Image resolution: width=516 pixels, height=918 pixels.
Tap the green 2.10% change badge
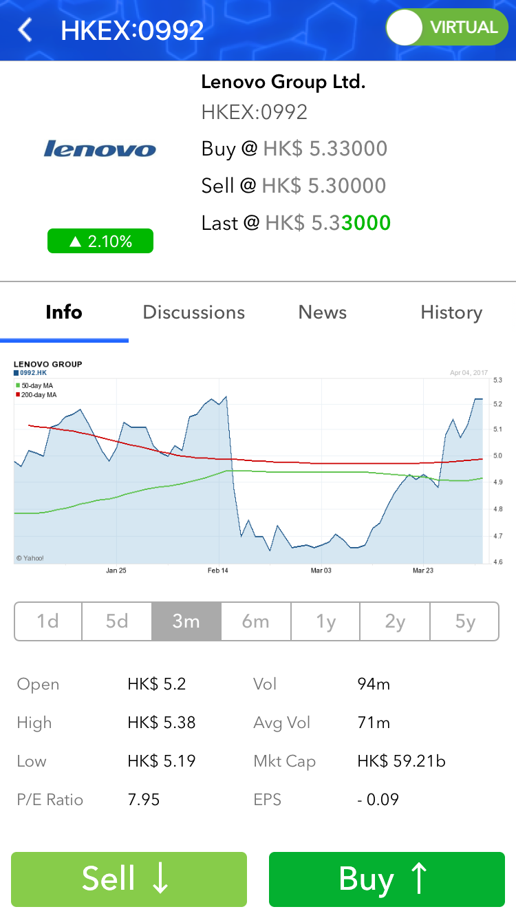(100, 242)
